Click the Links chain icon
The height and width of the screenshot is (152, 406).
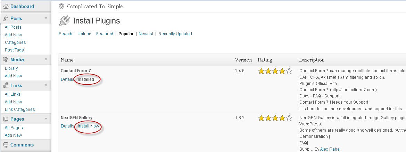coord(6,85)
